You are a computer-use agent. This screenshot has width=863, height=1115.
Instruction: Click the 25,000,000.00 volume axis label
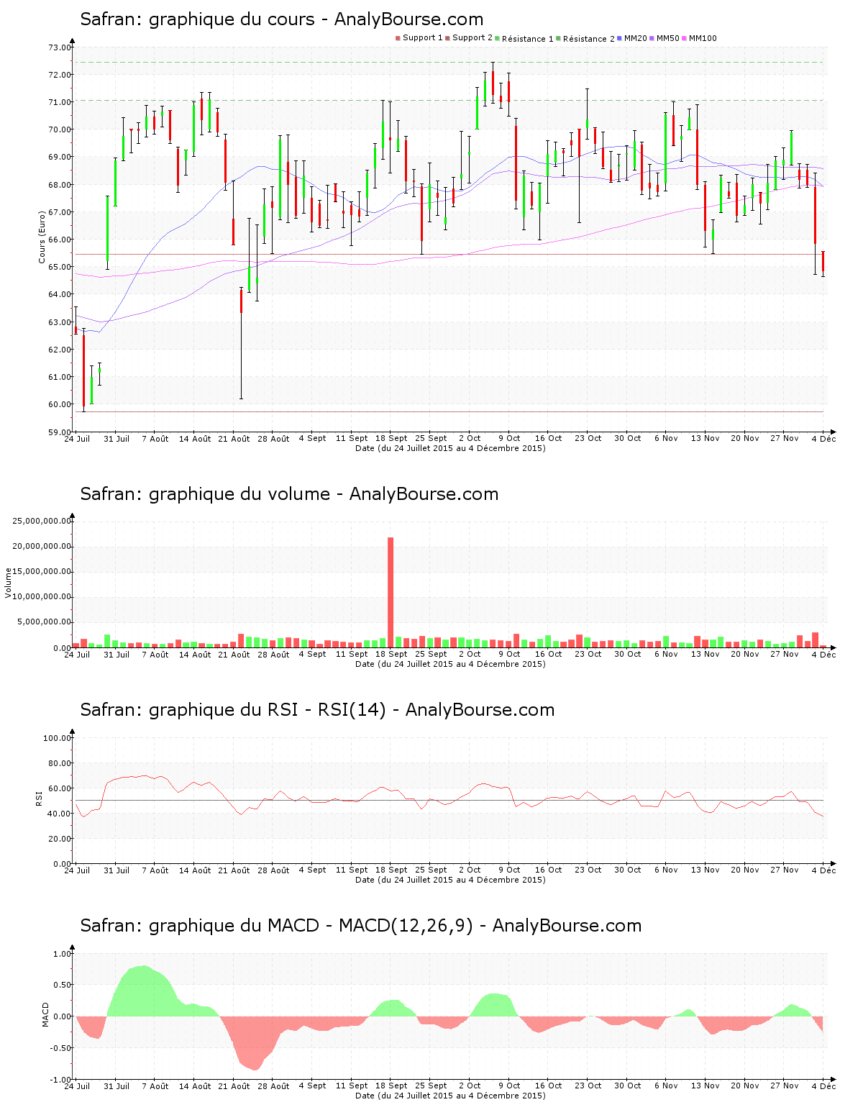click(42, 521)
